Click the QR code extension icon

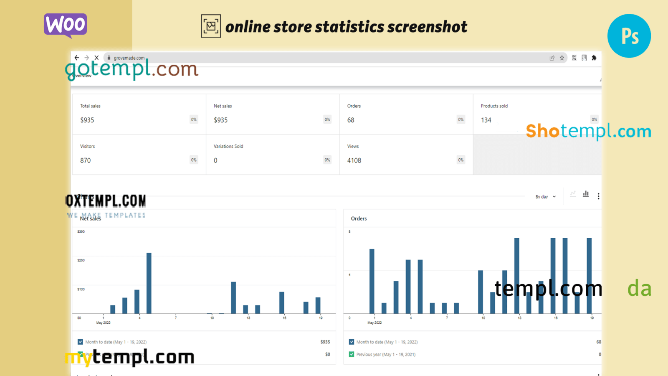click(574, 58)
